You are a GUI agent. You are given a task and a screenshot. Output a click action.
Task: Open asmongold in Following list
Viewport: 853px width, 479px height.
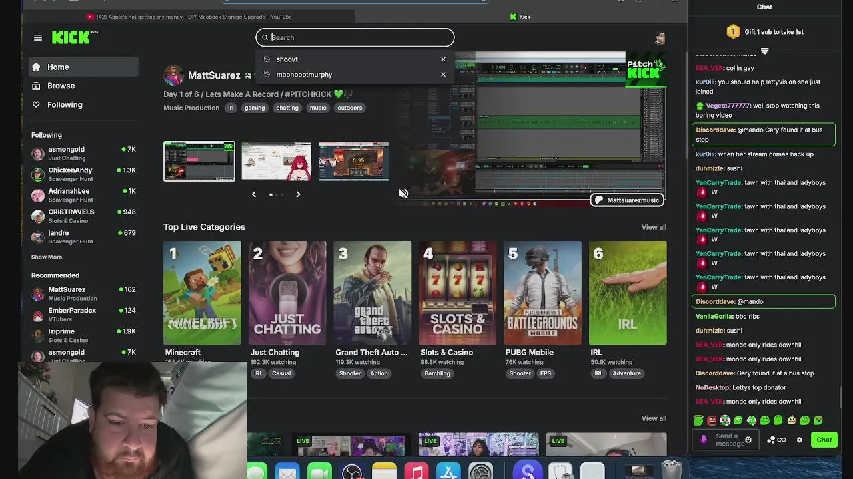83,154
